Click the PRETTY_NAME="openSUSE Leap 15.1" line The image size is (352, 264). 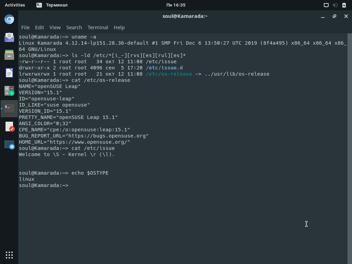click(68, 118)
